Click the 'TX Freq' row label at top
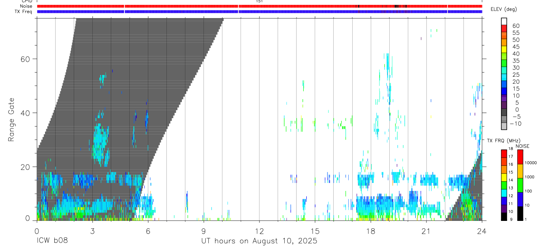This screenshot has height=250, width=542. (x=24, y=11)
